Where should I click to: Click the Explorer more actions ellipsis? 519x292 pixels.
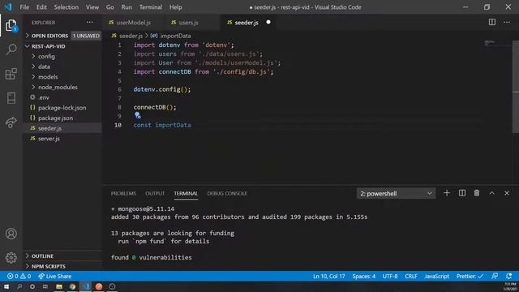coord(90,23)
